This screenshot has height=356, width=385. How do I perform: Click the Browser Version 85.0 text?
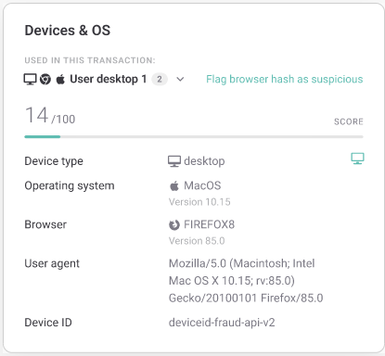point(197,241)
